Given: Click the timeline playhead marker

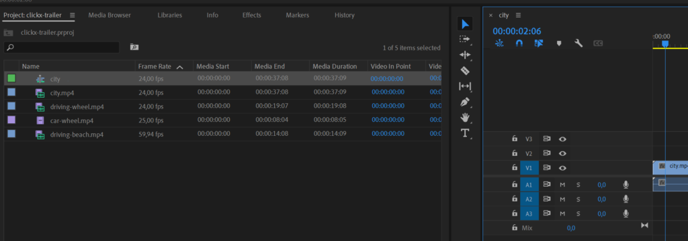Looking at the screenshot, I should point(664,44).
